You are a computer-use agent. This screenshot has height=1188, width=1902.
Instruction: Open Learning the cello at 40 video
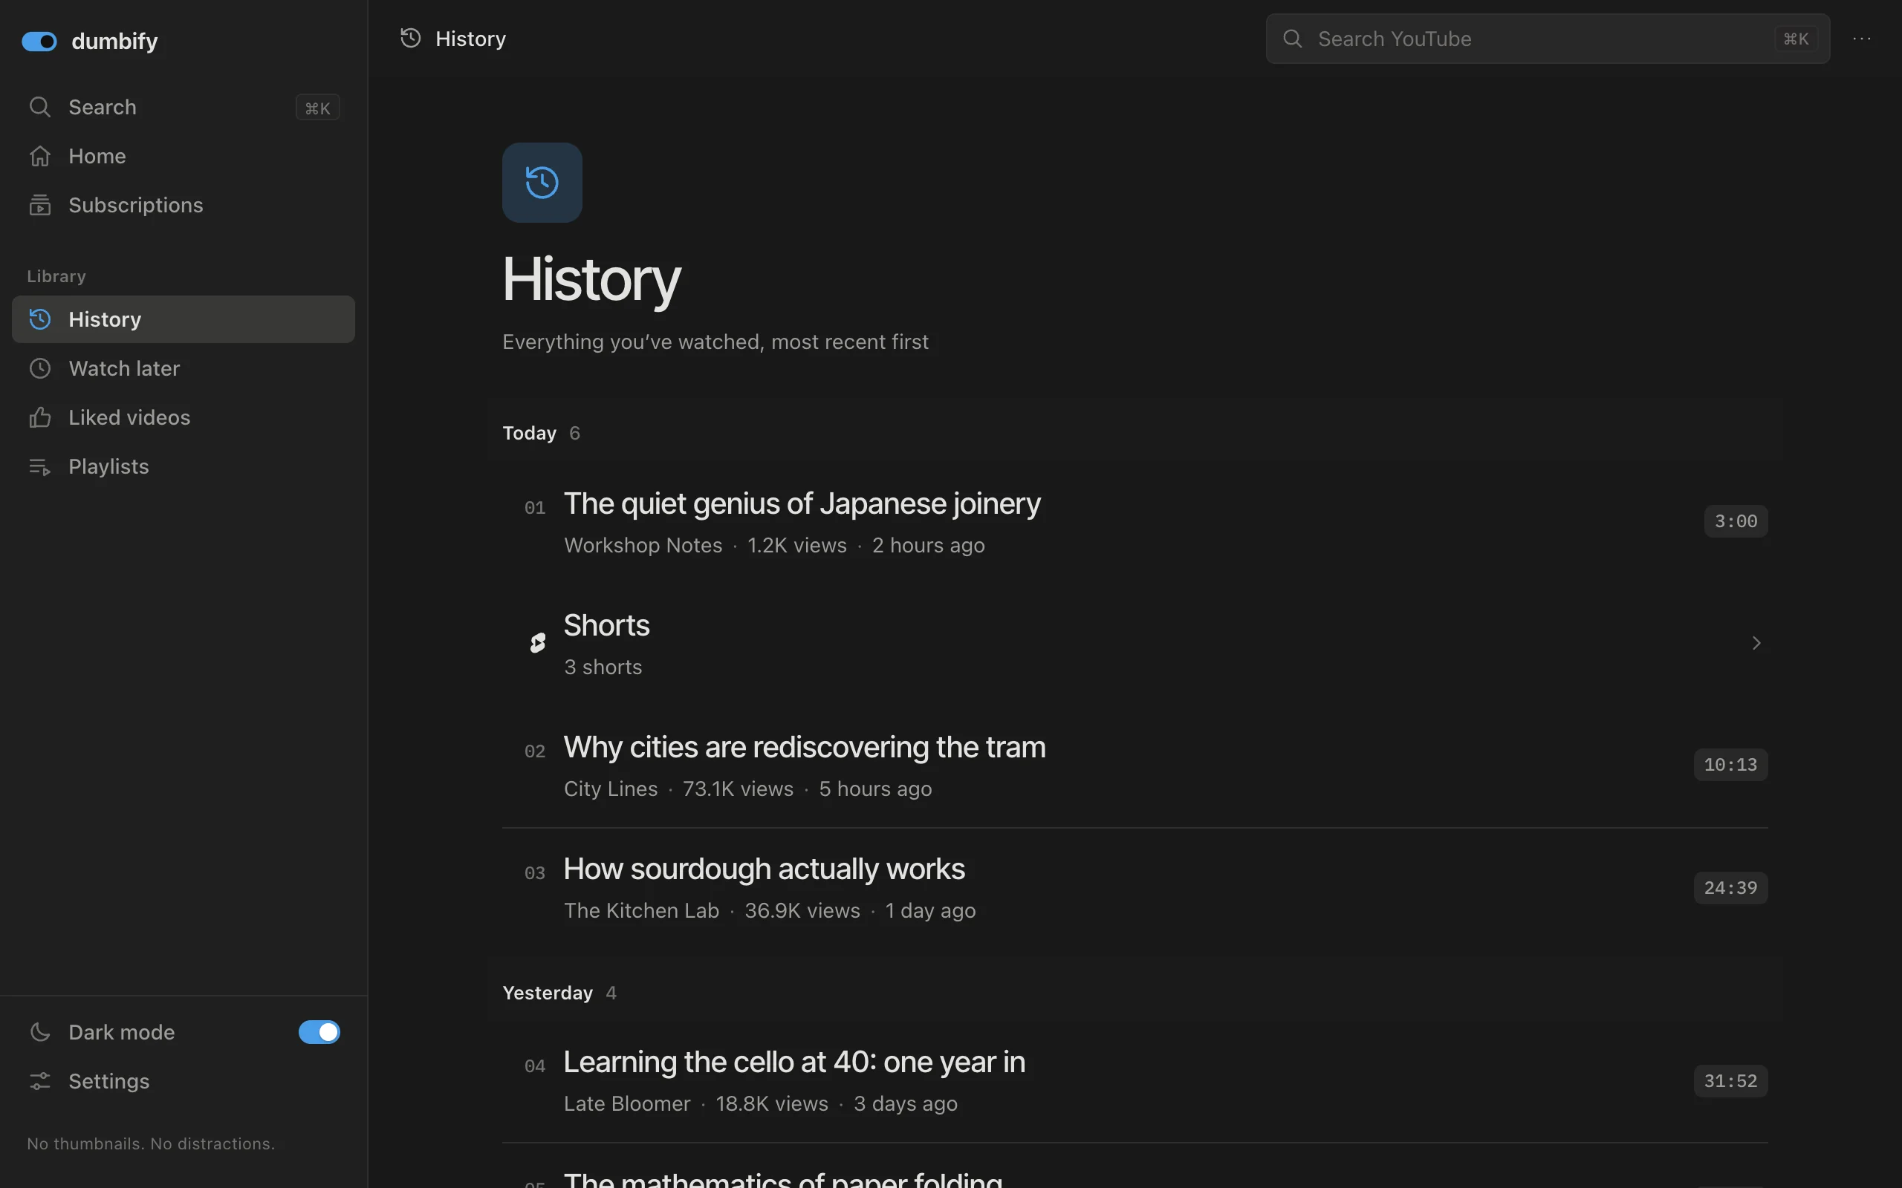click(794, 1063)
